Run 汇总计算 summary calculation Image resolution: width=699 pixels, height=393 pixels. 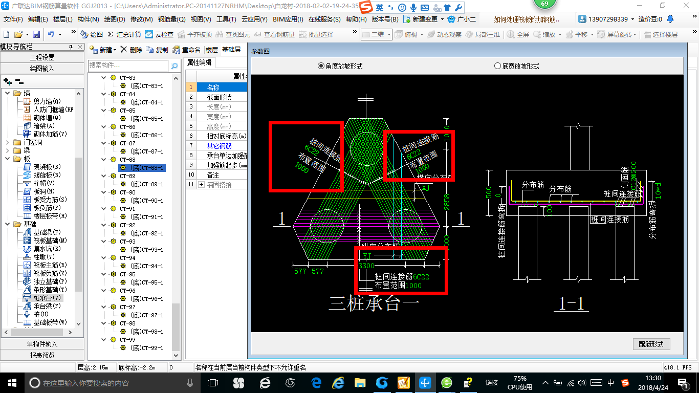pos(124,34)
